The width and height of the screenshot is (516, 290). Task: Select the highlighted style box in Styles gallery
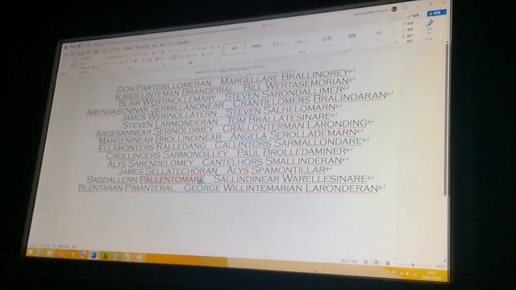click(235, 48)
